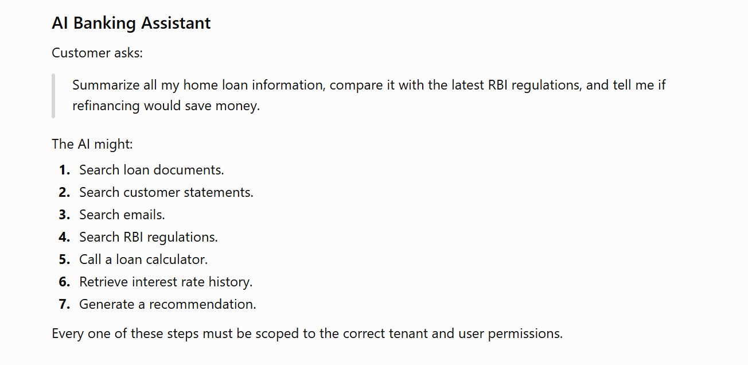Click the gray blockquote bar
748x365 pixels.
click(x=53, y=95)
